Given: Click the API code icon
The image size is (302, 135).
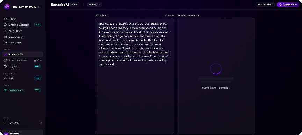Looking at the screenshot, I should (x=5, y=78).
